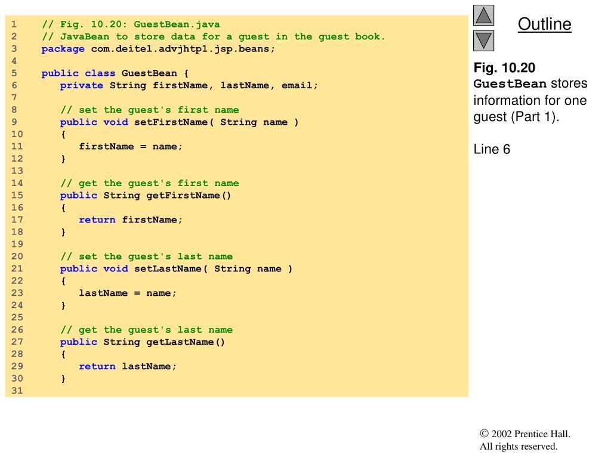This screenshot has width=611, height=458.
Task: Click comment "set the guest's last name"
Action: [147, 256]
